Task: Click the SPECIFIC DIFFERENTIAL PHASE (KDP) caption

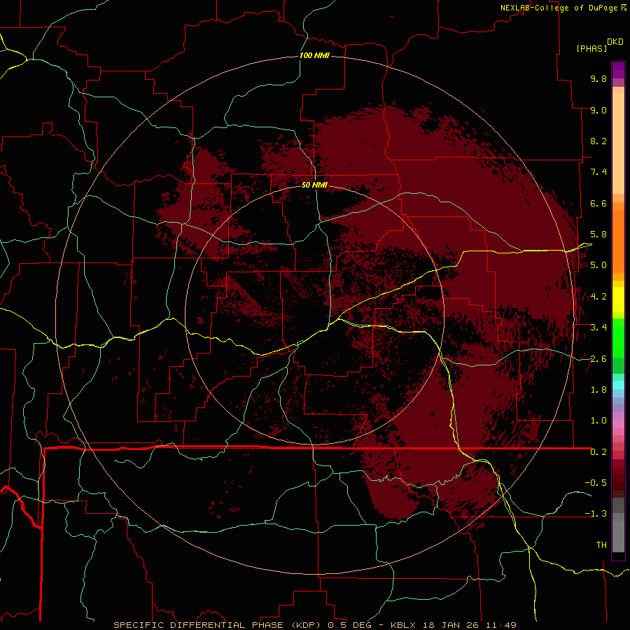Action: (217, 625)
